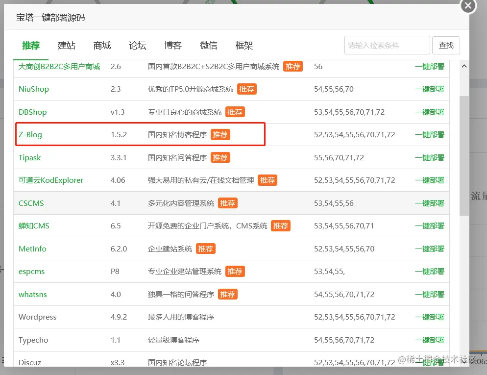
Task: Click the Wordpress name cell
Action: pyautogui.click(x=37, y=317)
